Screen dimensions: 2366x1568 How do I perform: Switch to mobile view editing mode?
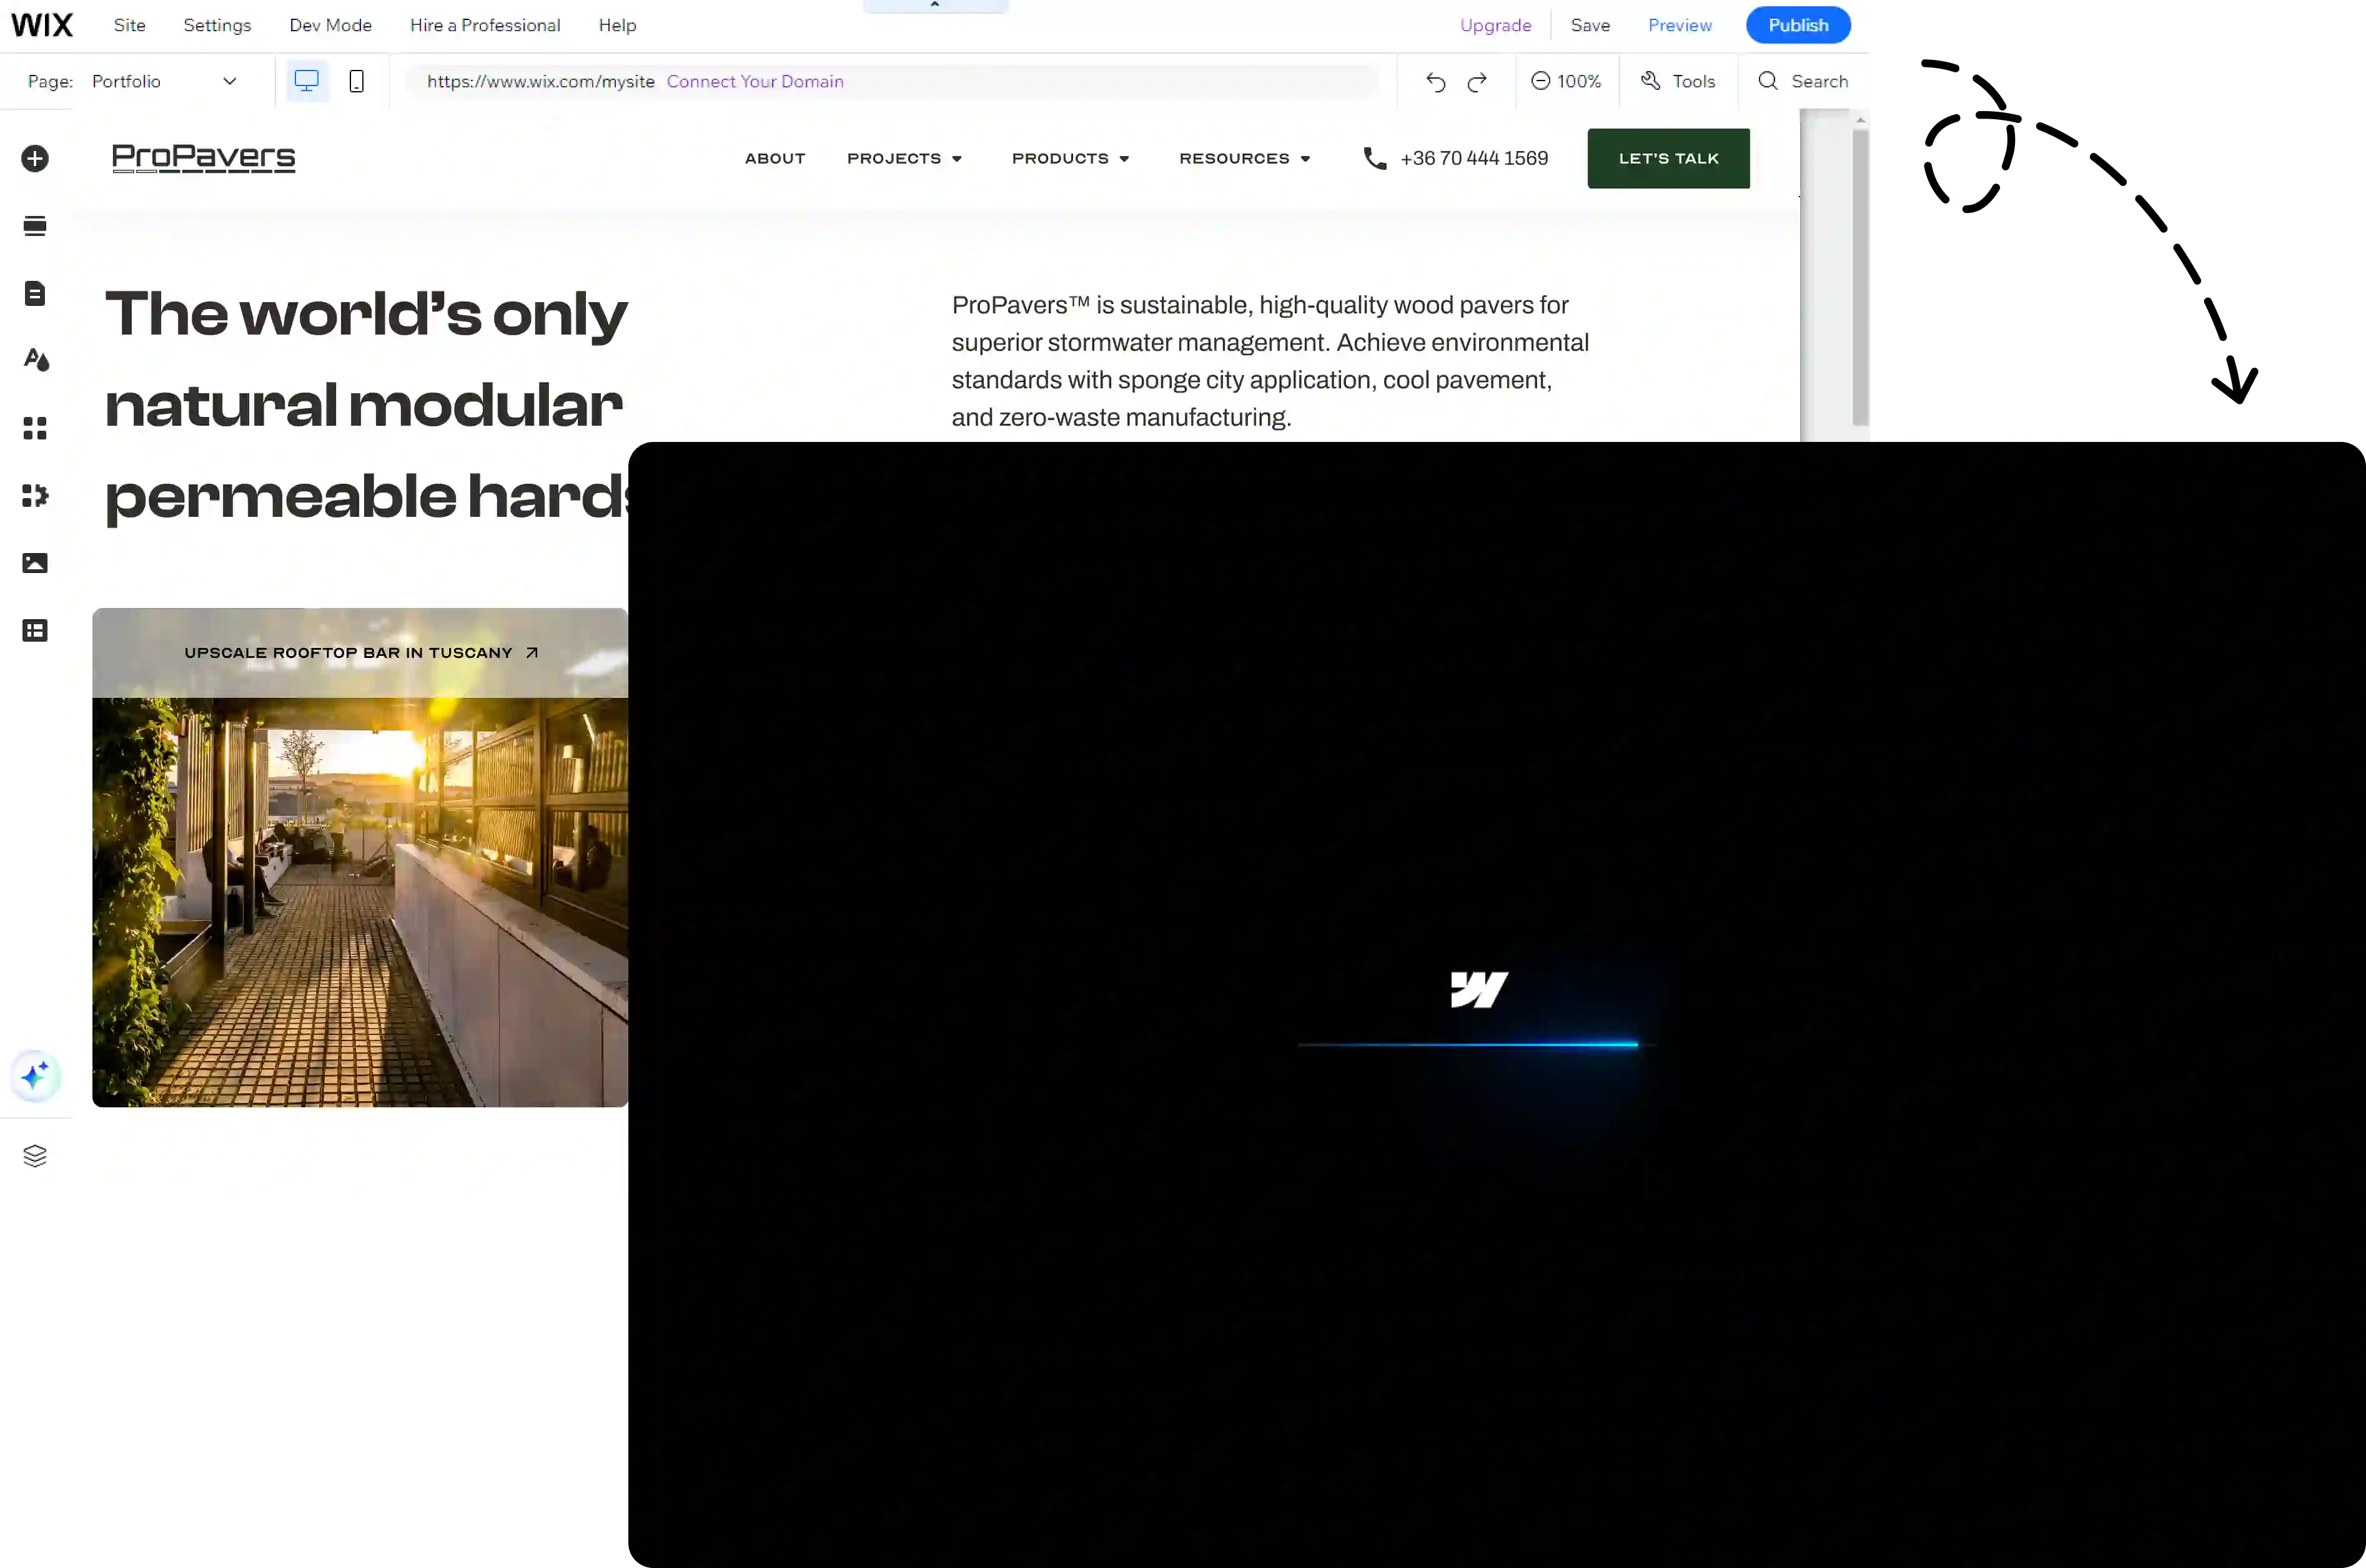click(356, 81)
